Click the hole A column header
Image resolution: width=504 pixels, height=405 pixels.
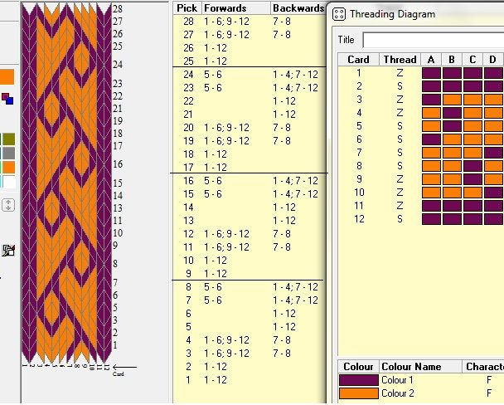click(x=431, y=60)
